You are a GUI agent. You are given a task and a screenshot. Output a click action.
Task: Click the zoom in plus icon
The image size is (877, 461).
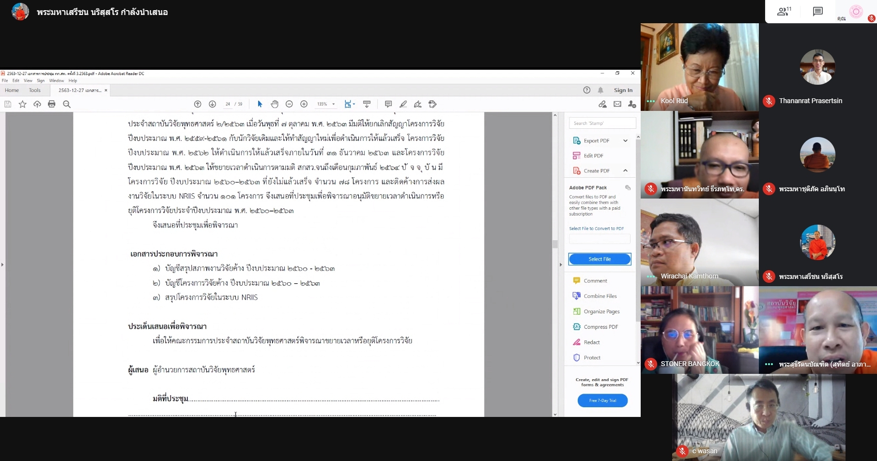(304, 104)
